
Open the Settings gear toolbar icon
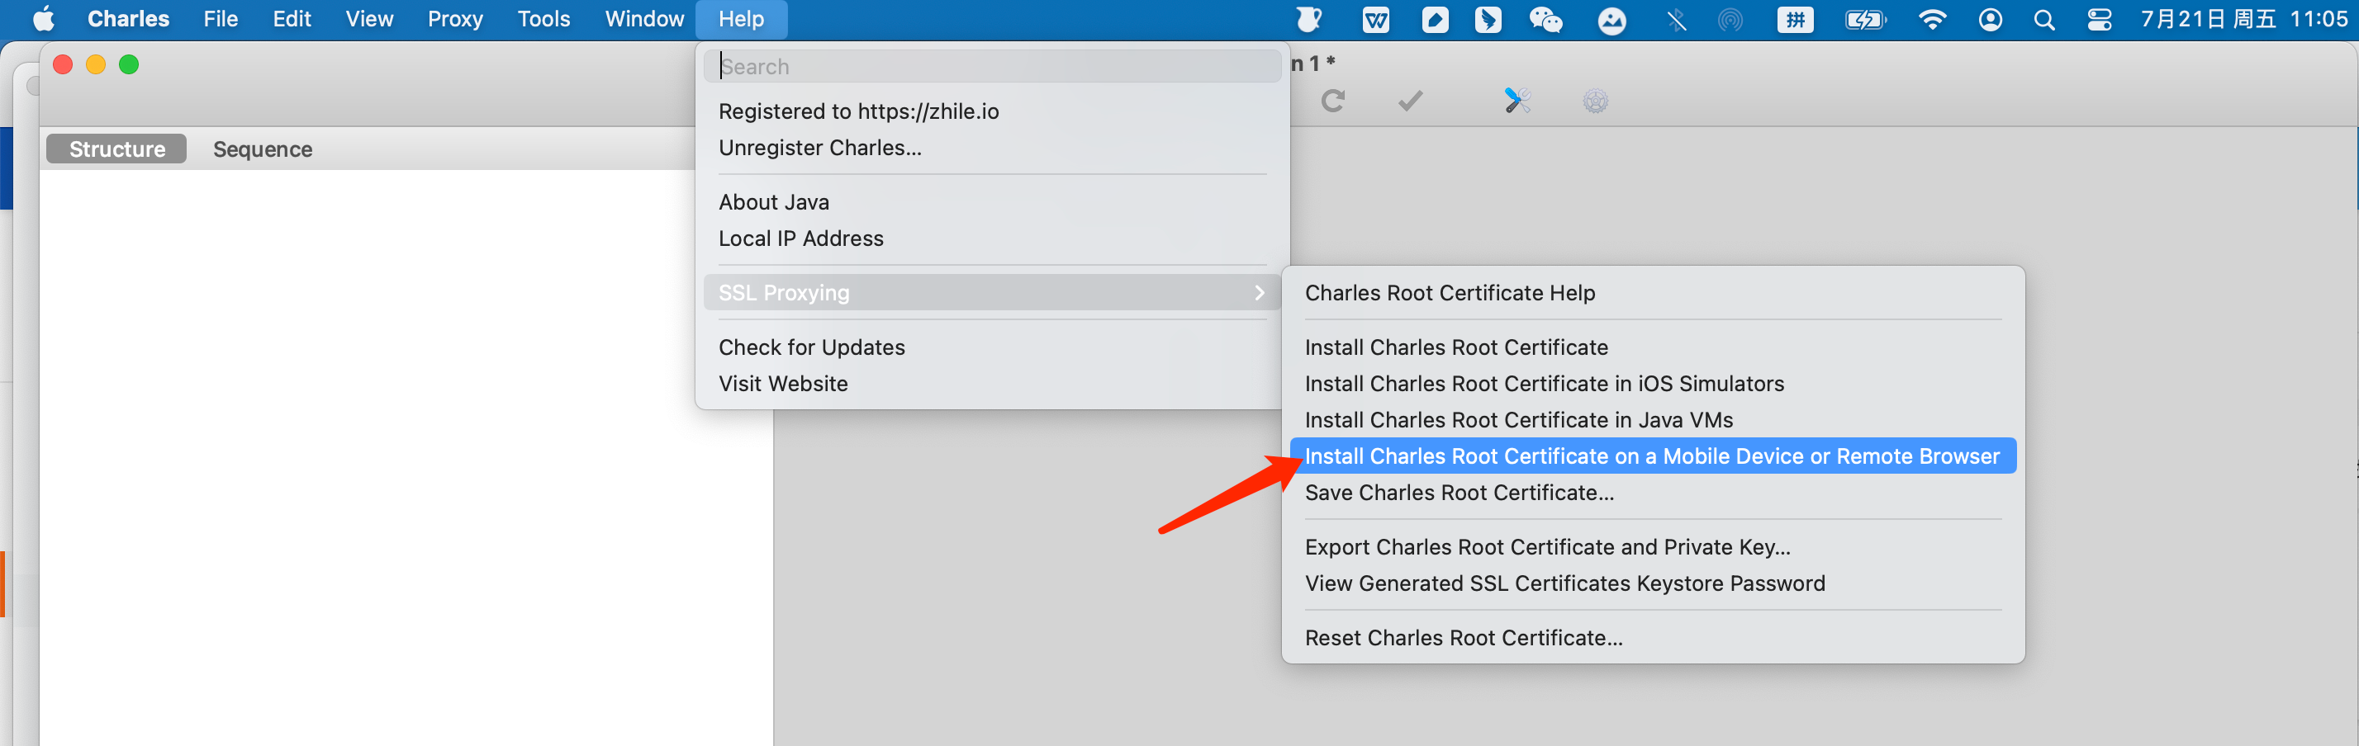[1595, 101]
